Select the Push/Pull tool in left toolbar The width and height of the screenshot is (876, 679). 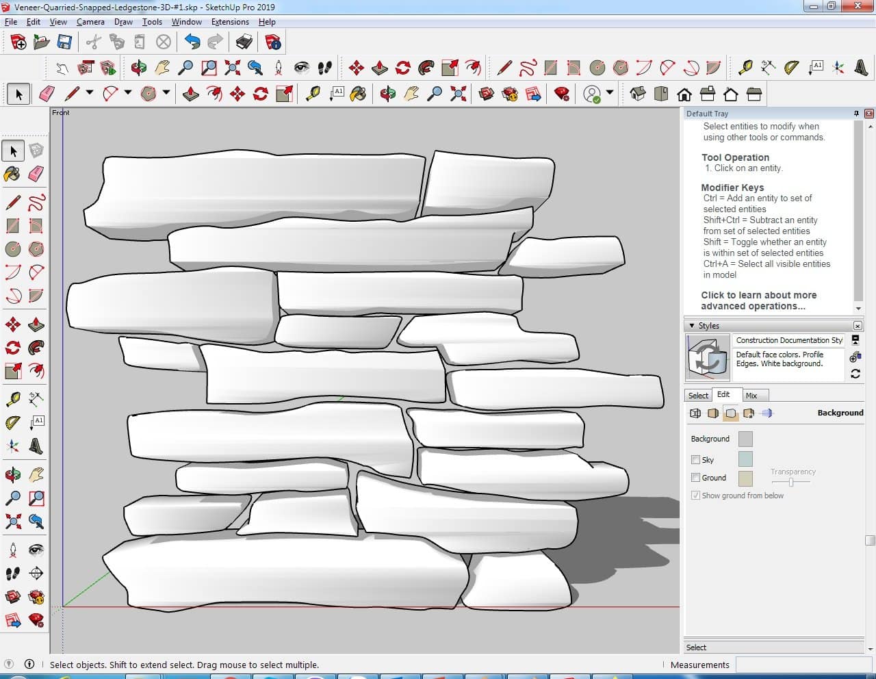click(36, 324)
